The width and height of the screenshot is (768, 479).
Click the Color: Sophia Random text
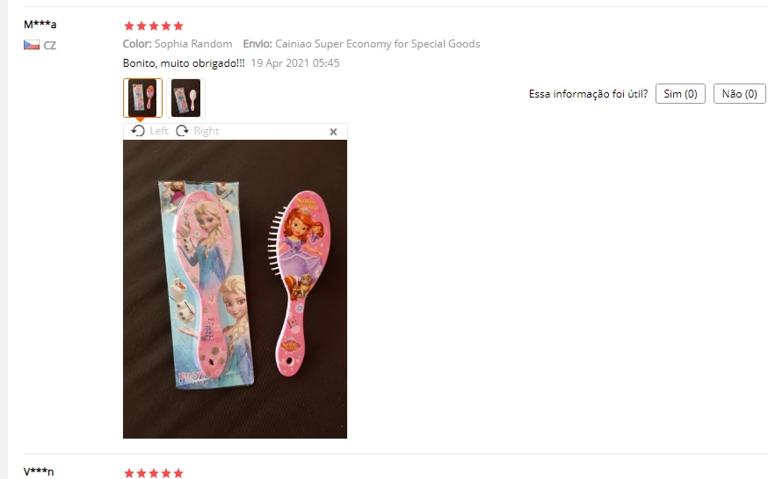point(178,44)
